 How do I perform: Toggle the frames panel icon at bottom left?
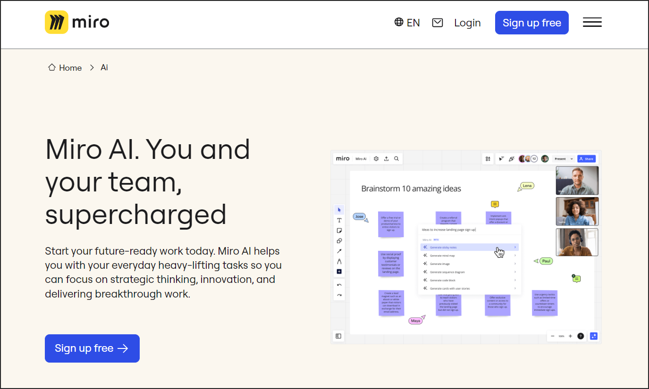point(338,336)
